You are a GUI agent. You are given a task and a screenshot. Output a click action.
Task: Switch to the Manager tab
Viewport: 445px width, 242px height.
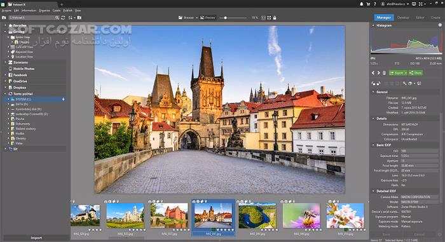click(x=384, y=17)
